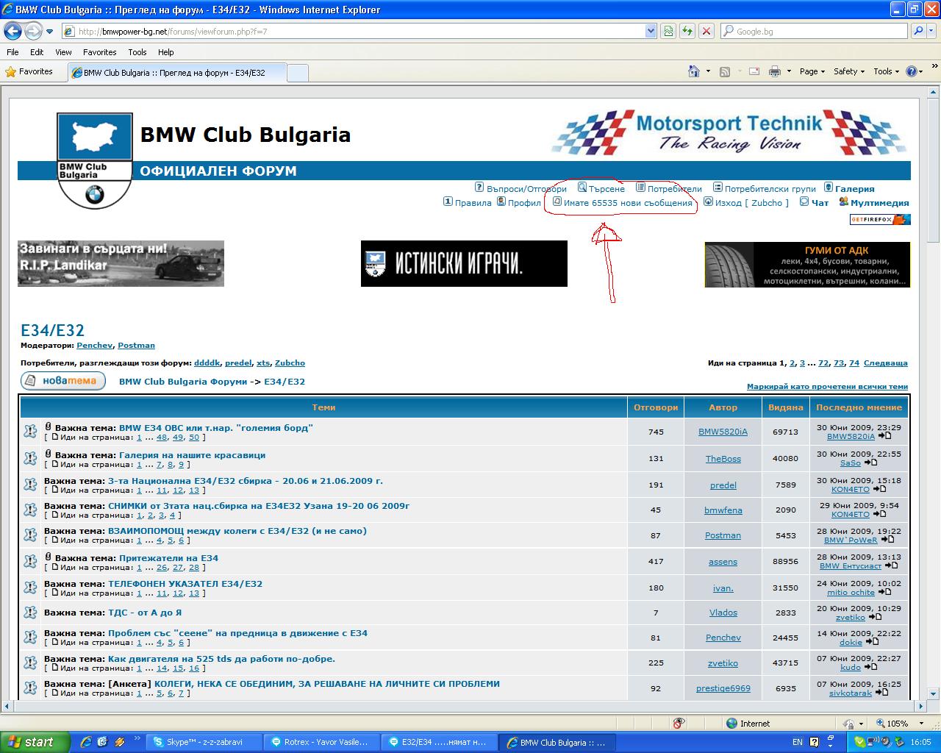Open the View menu
941x753 pixels.
coord(63,52)
